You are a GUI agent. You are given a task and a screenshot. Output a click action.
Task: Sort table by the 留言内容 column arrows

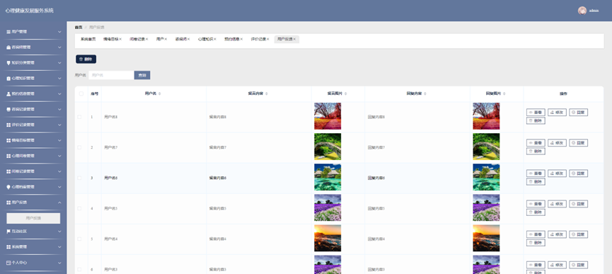267,93
